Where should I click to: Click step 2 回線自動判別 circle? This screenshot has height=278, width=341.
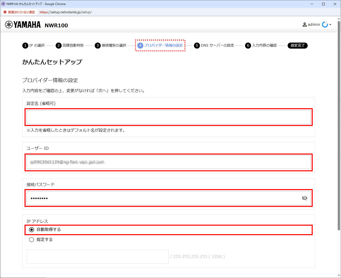pyautogui.click(x=58, y=45)
